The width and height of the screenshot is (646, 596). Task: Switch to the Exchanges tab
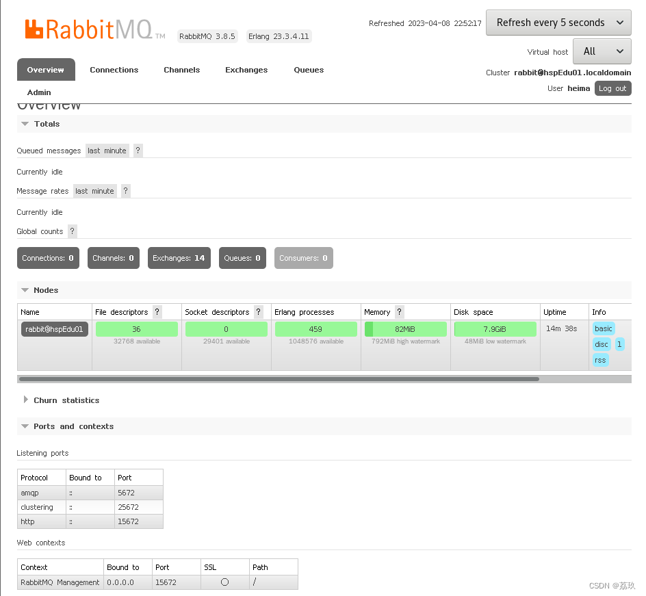coord(246,69)
